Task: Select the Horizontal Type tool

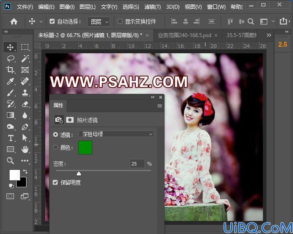Action: [x=10, y=138]
